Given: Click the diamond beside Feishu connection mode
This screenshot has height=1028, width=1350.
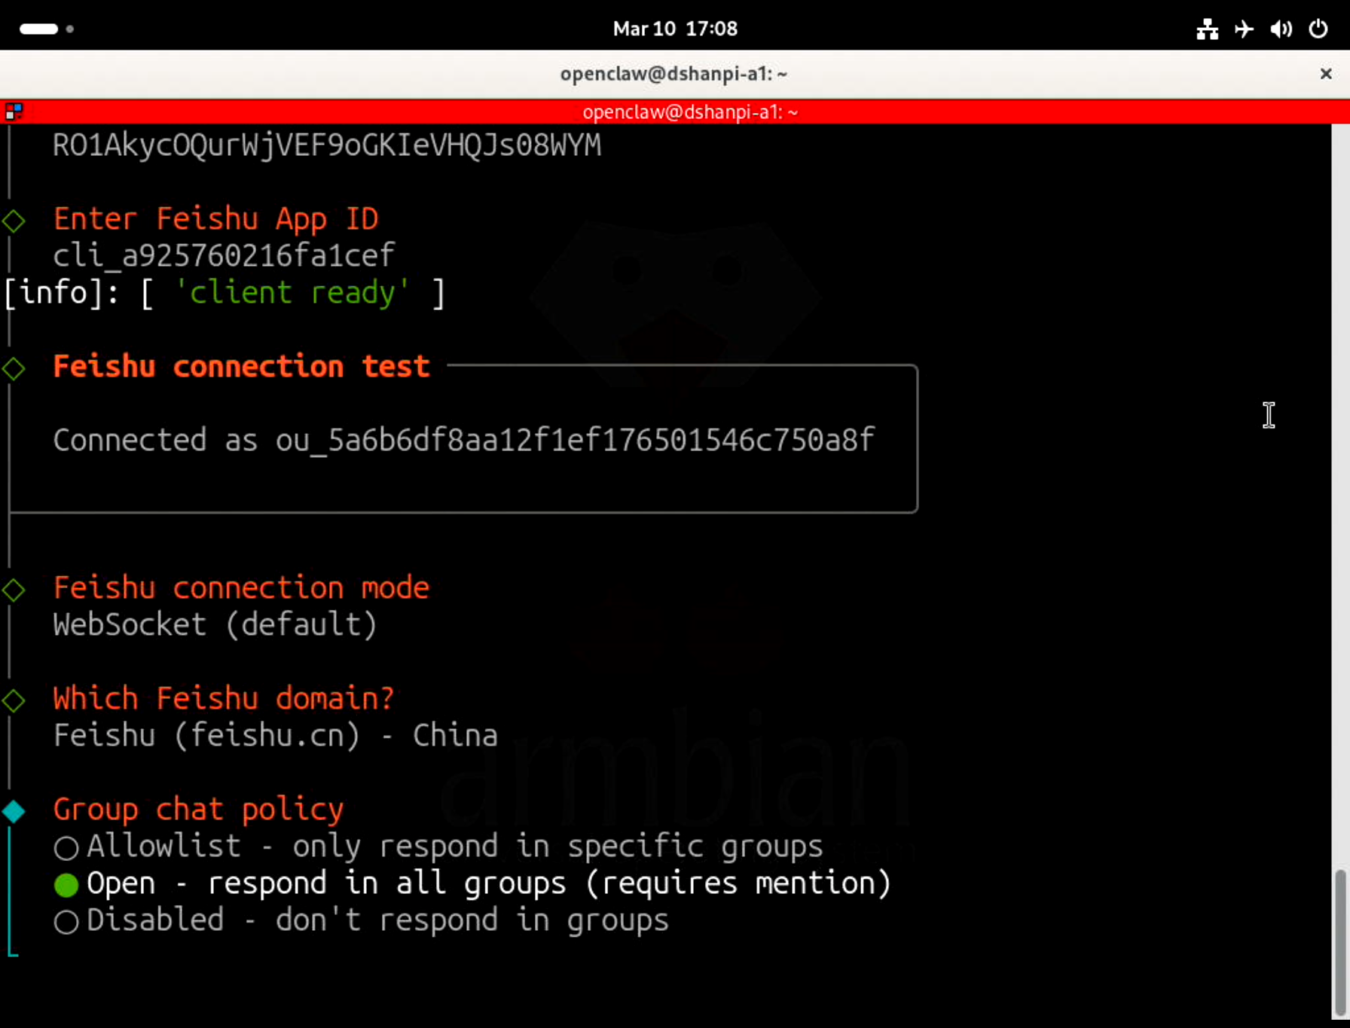Looking at the screenshot, I should (x=14, y=590).
